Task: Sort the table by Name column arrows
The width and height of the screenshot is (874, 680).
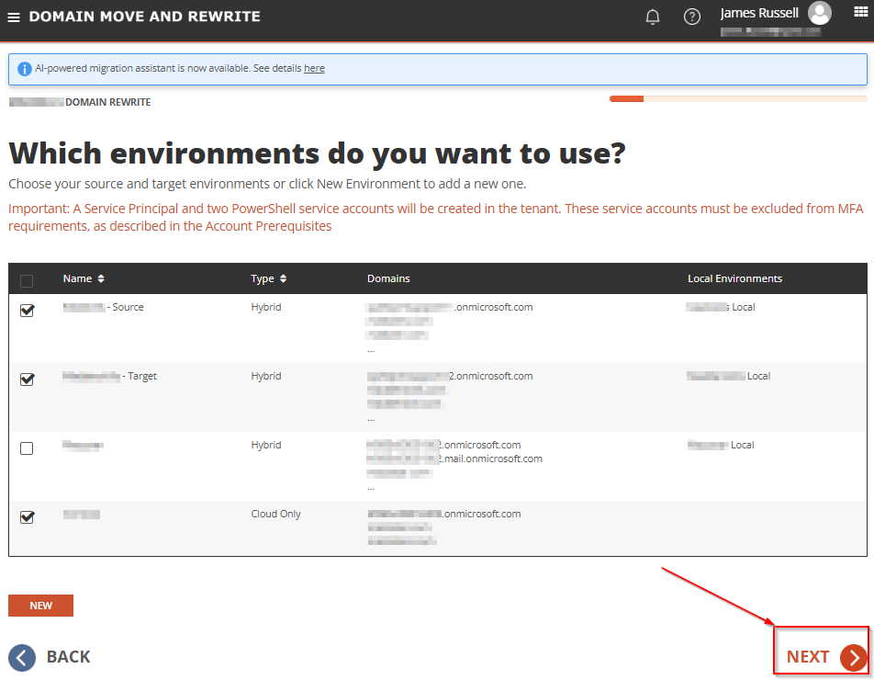Action: point(101,278)
